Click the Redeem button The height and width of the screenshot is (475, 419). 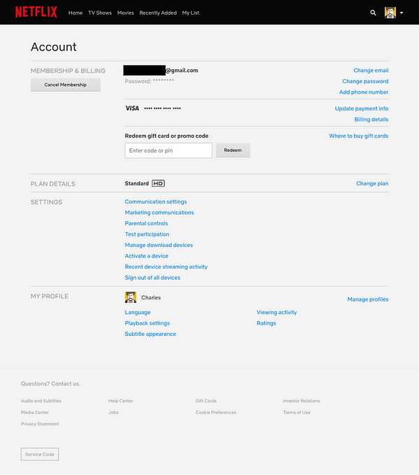click(x=233, y=150)
